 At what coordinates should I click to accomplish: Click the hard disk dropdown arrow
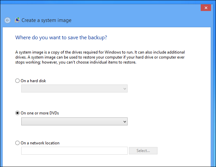coord(125,88)
